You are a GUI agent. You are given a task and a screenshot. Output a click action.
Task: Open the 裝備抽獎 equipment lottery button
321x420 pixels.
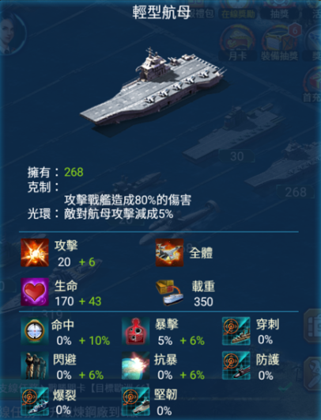(x=280, y=43)
